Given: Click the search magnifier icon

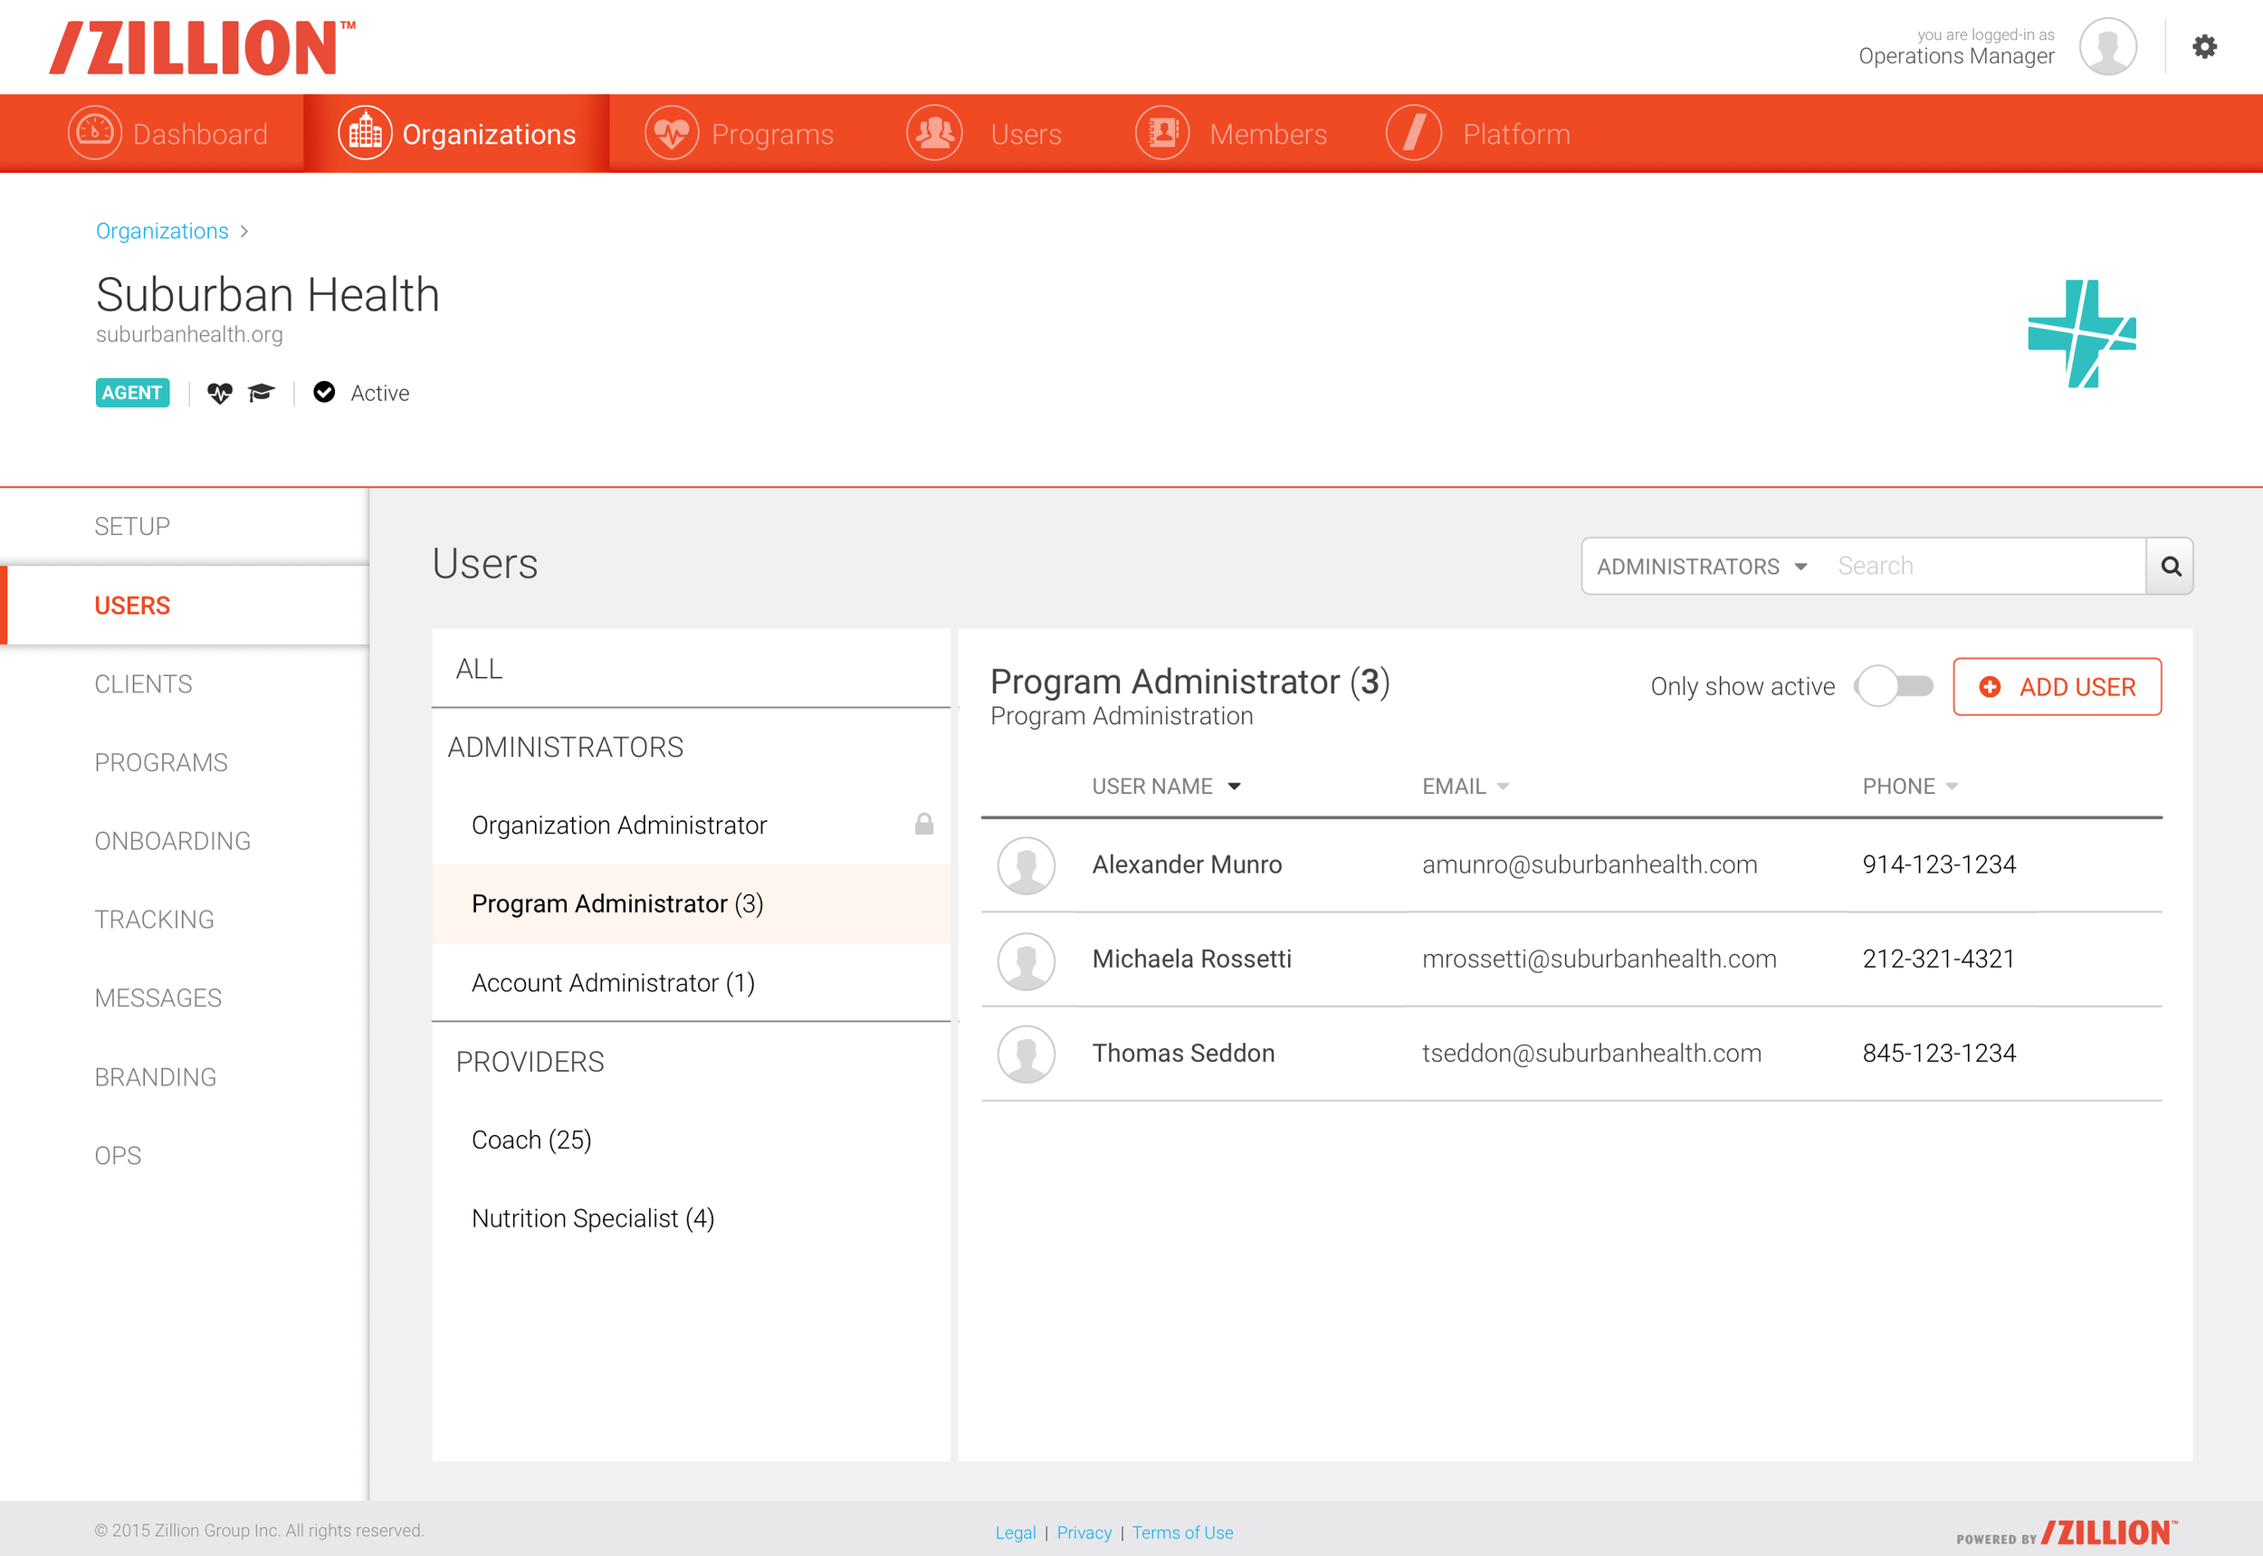Looking at the screenshot, I should [x=2171, y=567].
